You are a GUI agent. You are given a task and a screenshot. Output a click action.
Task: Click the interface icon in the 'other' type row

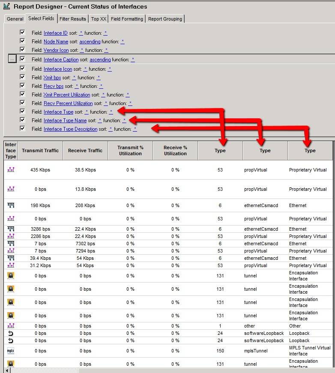point(11,326)
